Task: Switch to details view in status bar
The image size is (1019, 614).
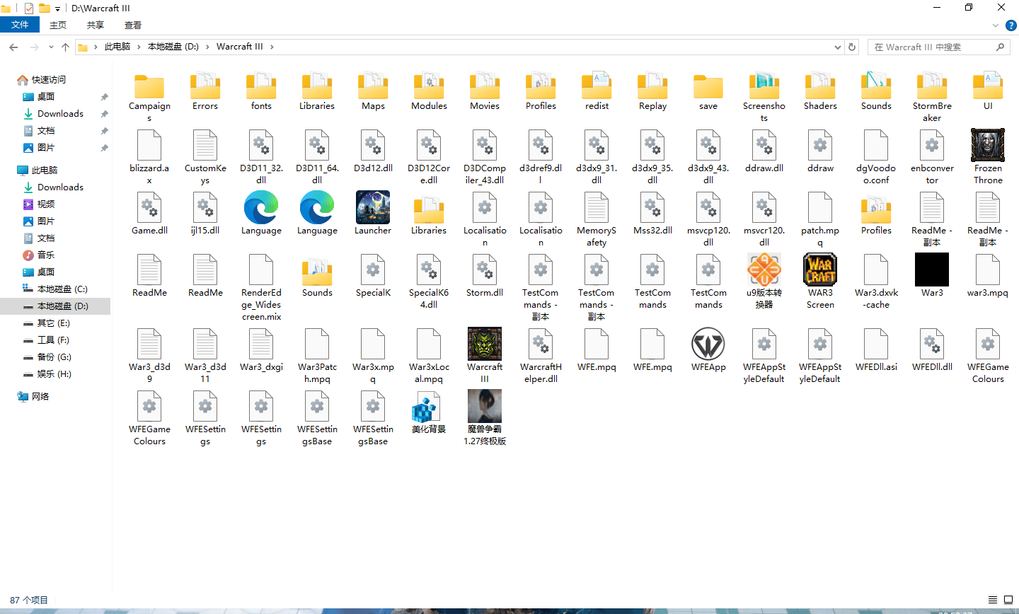Action: tap(993, 600)
